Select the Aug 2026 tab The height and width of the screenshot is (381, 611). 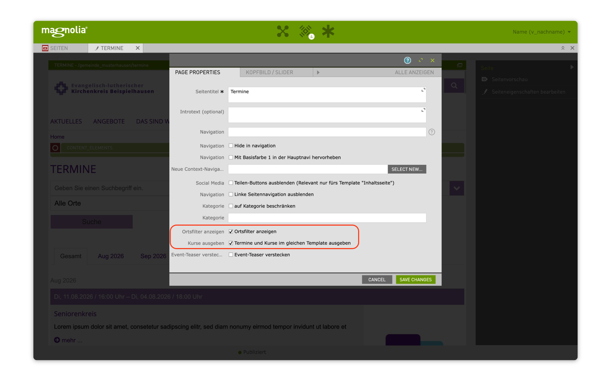(111, 256)
